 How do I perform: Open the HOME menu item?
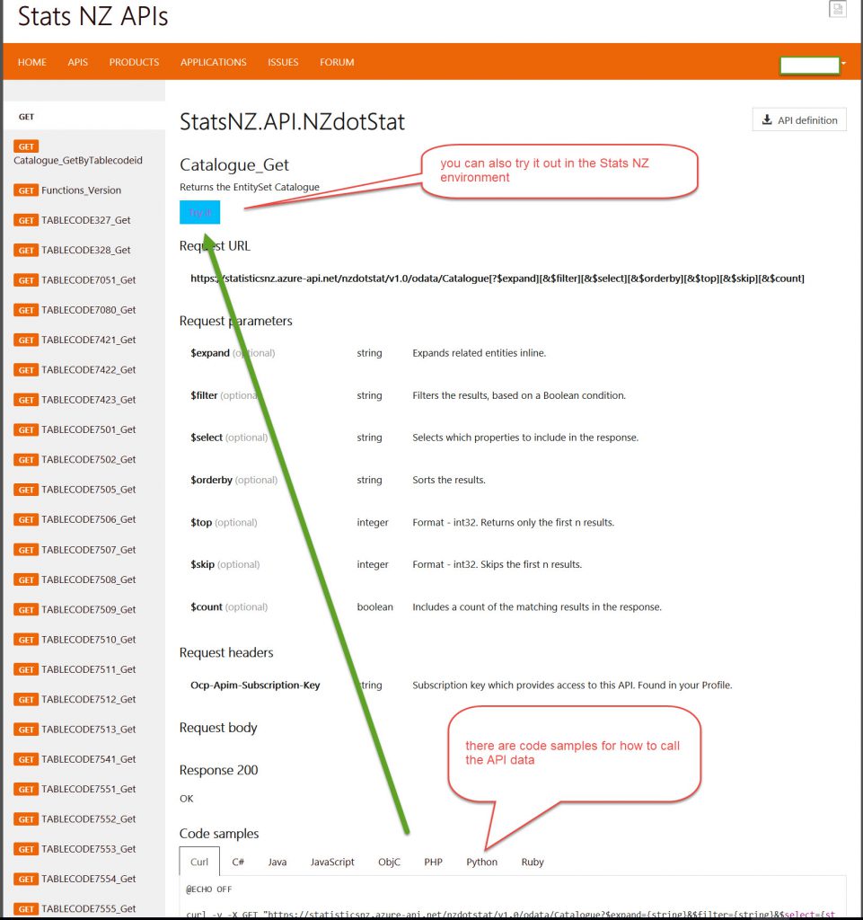click(32, 63)
